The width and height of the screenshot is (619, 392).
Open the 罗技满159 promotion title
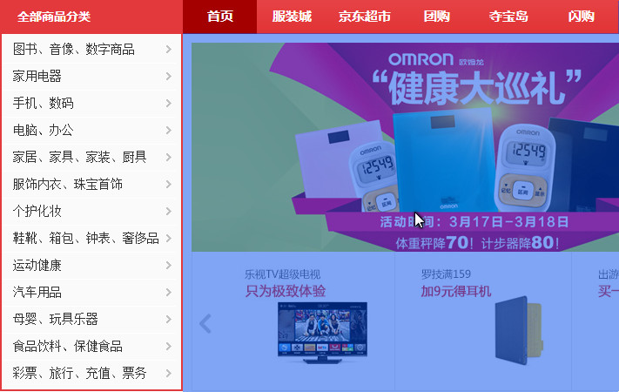coord(446,274)
